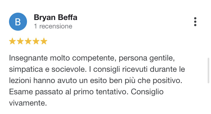The height and width of the screenshot is (114, 211).
Task: Click the third yellow rating star
Action: pyautogui.click(x=28, y=41)
